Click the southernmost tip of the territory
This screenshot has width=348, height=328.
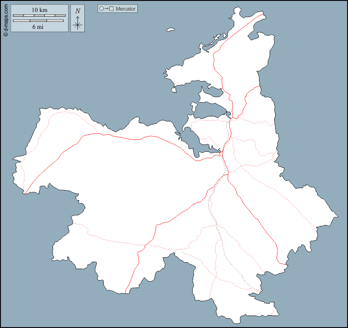click(x=240, y=322)
